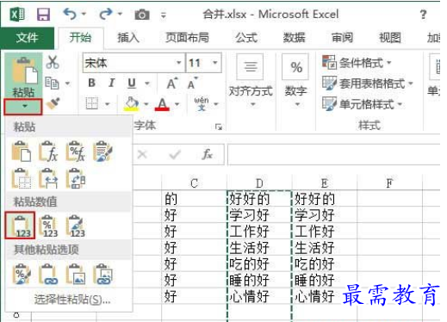Select cell containing 心情好 in column D
This screenshot has width=447, height=322.
(259, 296)
